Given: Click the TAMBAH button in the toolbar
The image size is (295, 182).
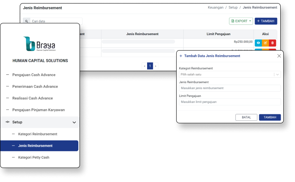Looking at the screenshot, I should (265, 21).
